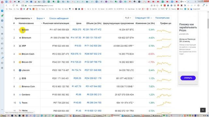Screen dimensions: 209x117
Task: Click the Покажу как зарабатывать Prizm ad title
Action: pos(188,27)
